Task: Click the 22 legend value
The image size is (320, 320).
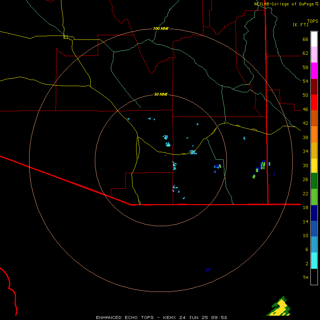Action: [305, 193]
